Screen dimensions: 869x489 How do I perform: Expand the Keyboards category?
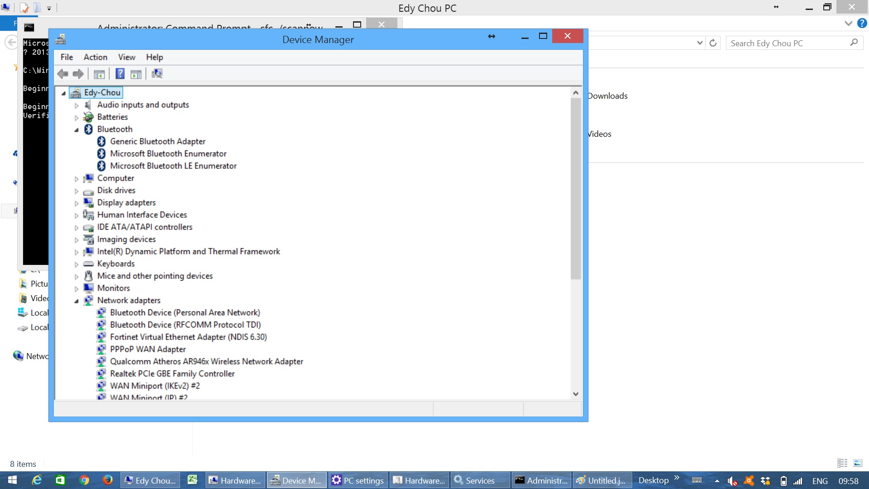pyautogui.click(x=76, y=264)
